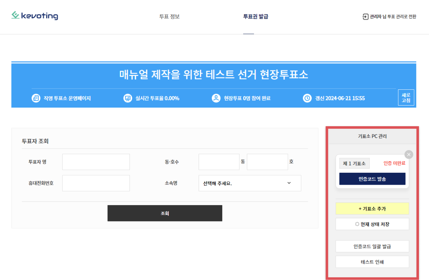This screenshot has width=429, height=280.
Task: Focus the 투표자 명 input field
Action: click(x=96, y=162)
